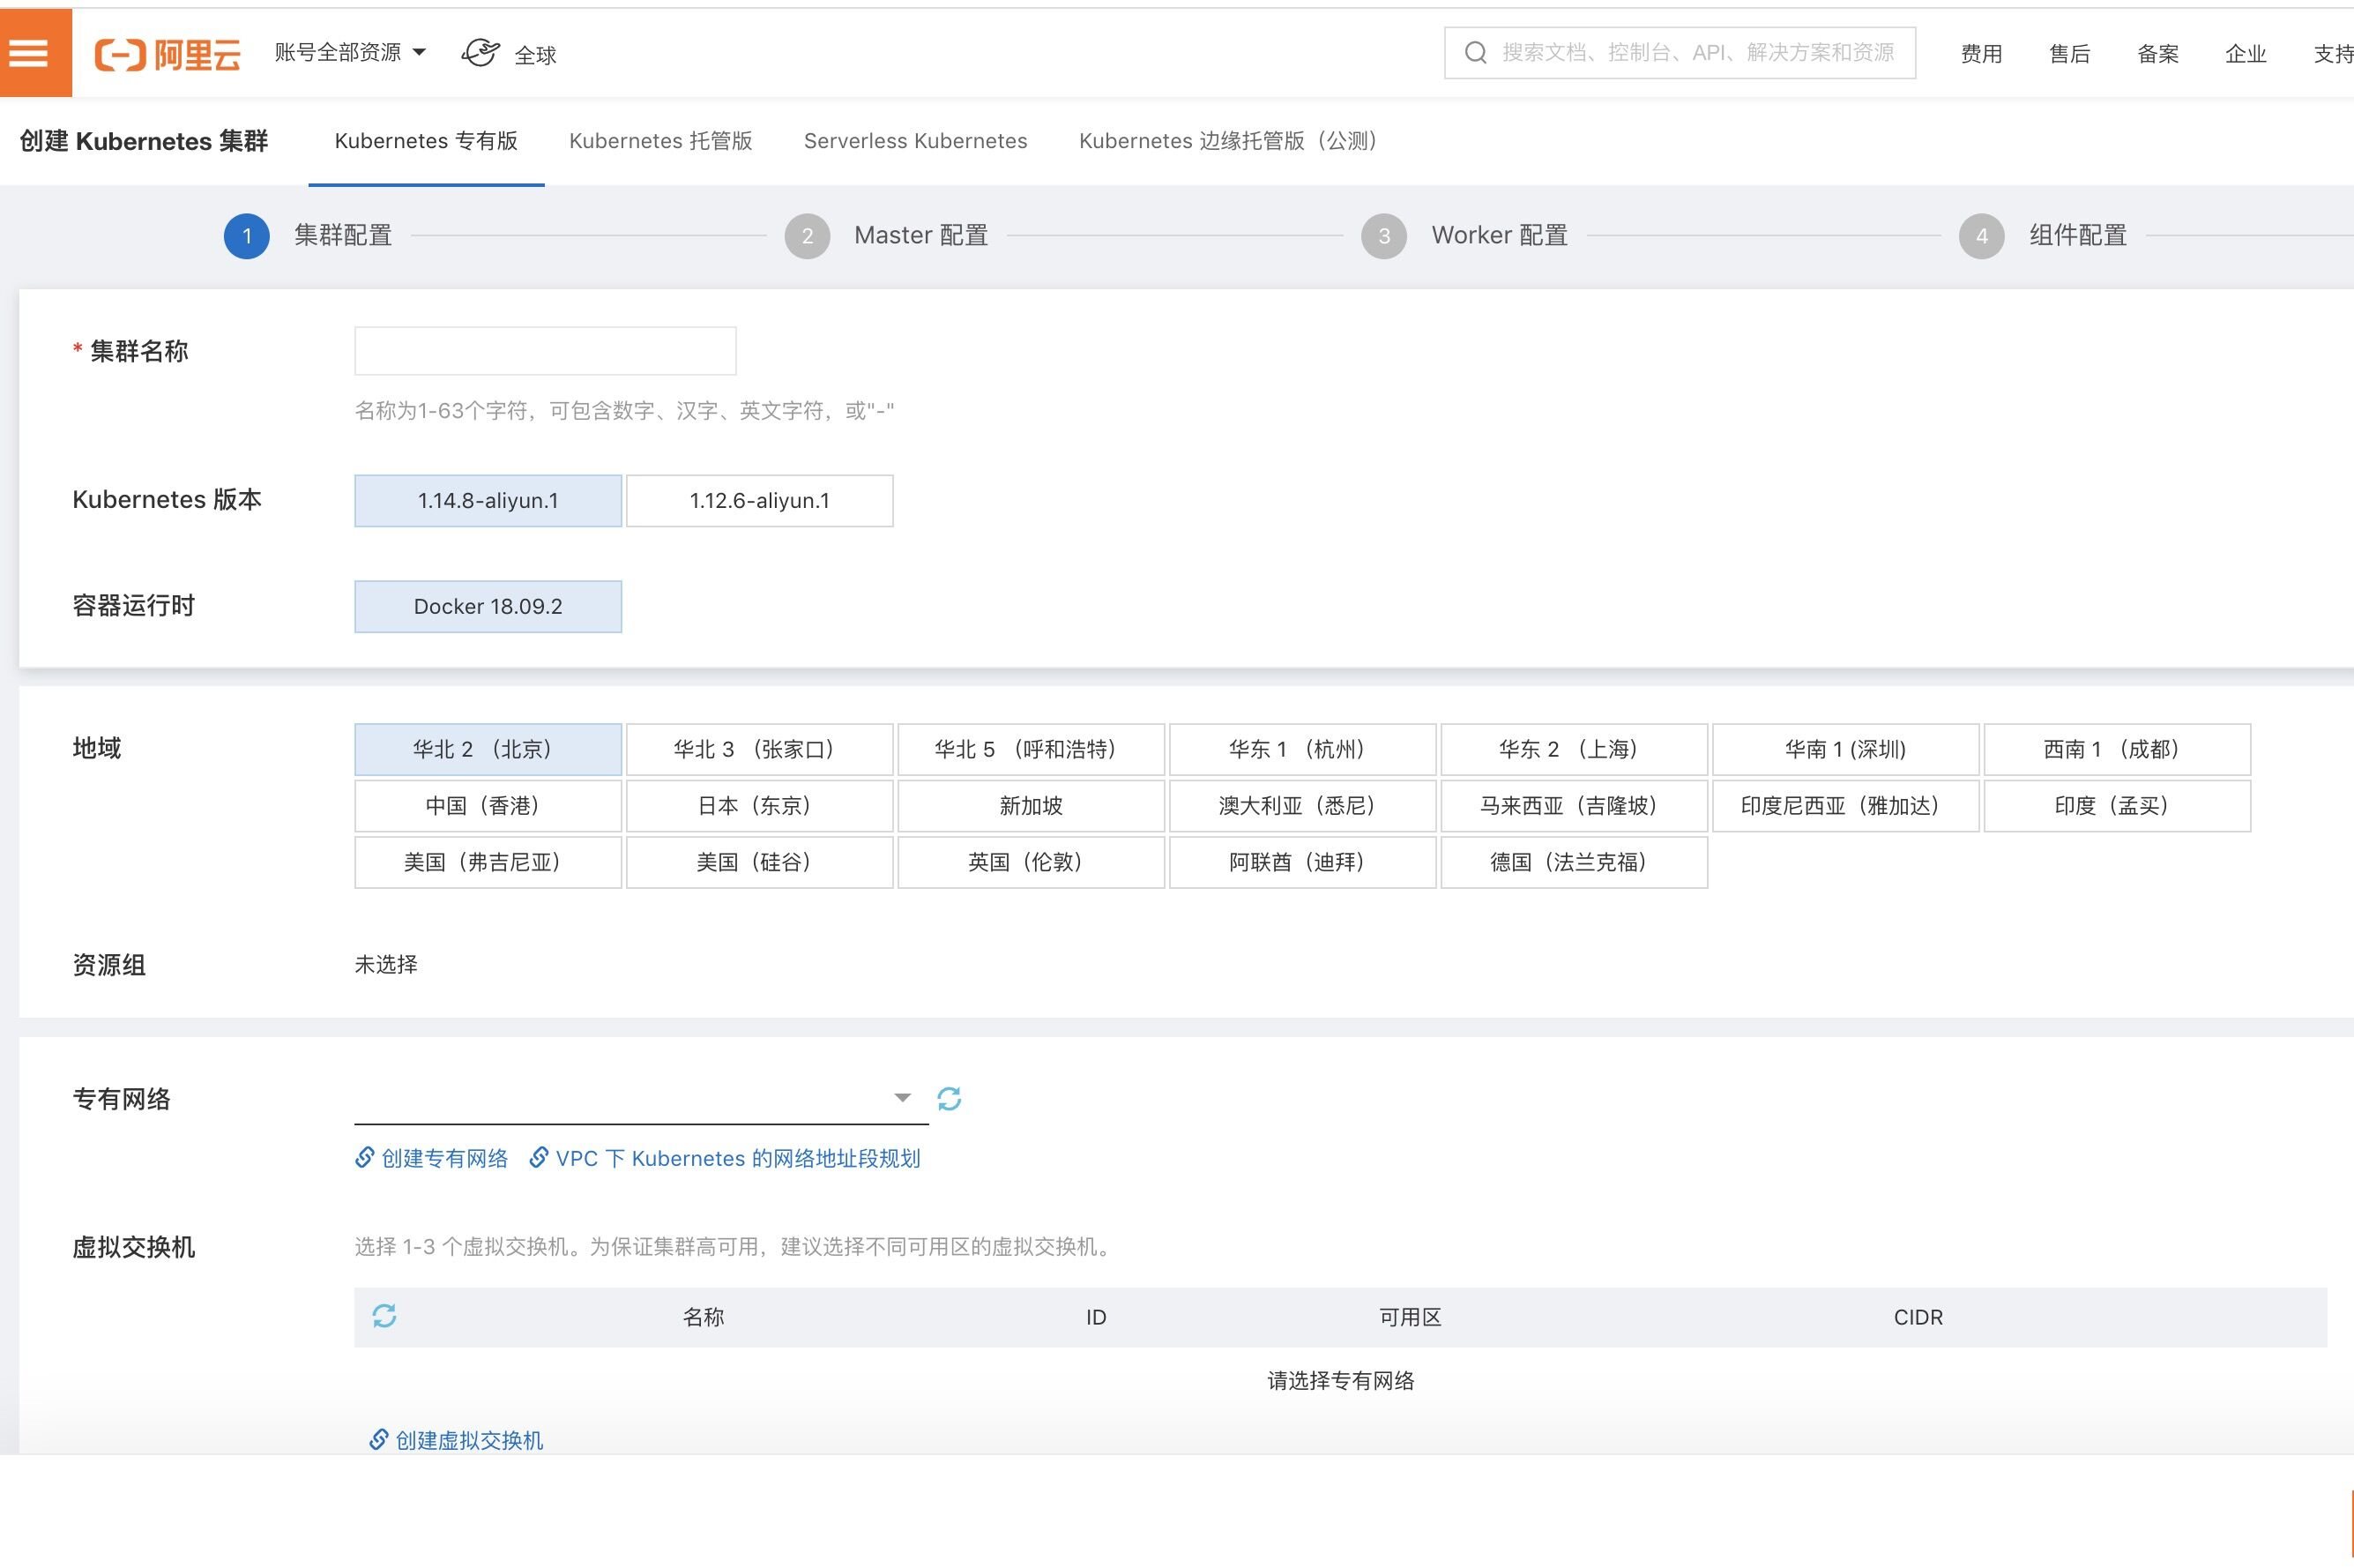Click into the 集群名称 input field
Viewport: 2354px width, 1568px height.
(x=545, y=351)
